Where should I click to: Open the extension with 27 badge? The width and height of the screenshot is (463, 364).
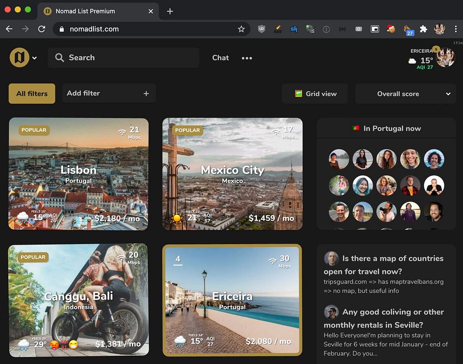(408, 30)
